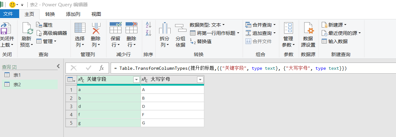396x137 pixels.
Task: Click the 管理参数 manage parameters icon
Action: 289,28
